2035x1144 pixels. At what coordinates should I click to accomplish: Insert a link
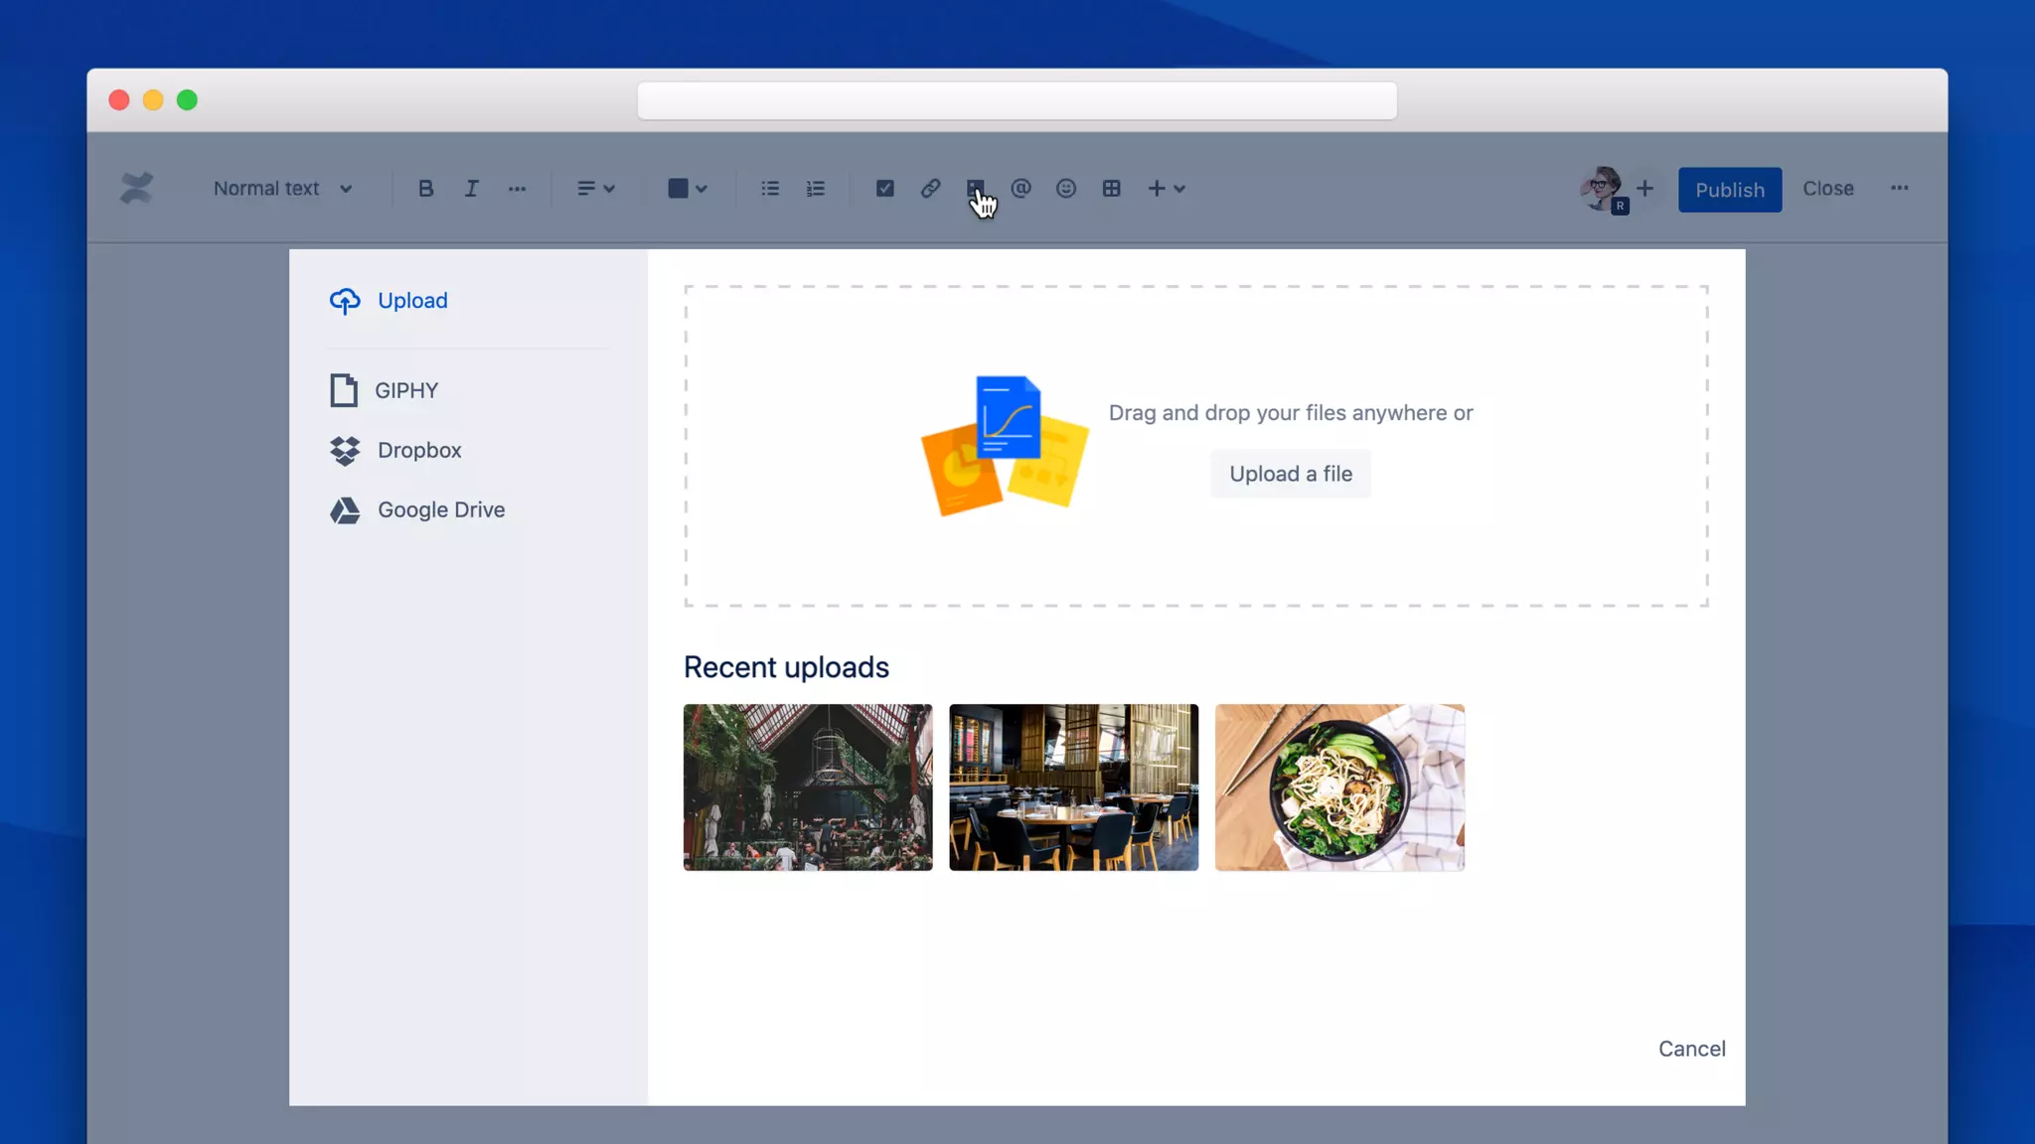(x=930, y=189)
